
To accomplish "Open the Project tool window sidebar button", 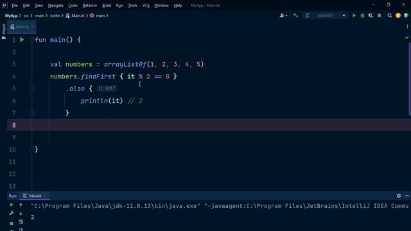I will click(x=4, y=31).
